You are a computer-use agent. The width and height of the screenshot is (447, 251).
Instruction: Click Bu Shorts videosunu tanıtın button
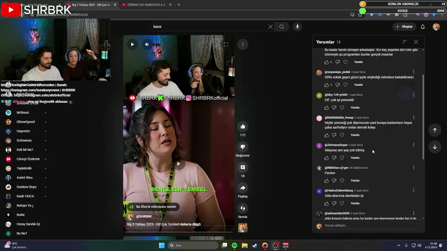(x=153, y=207)
